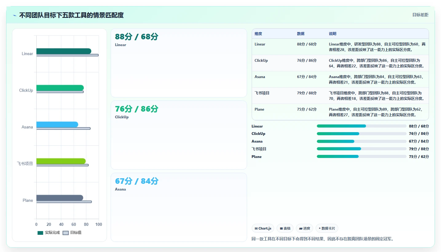Open the ClickUp data card with 76分 / 86分
The image size is (441, 252).
(x=179, y=135)
